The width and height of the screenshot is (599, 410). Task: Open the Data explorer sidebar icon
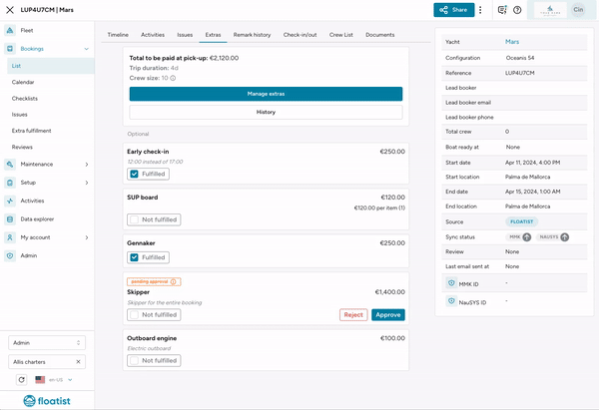click(10, 219)
